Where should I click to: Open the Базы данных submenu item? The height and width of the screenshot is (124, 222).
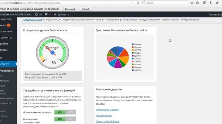coord(7,98)
